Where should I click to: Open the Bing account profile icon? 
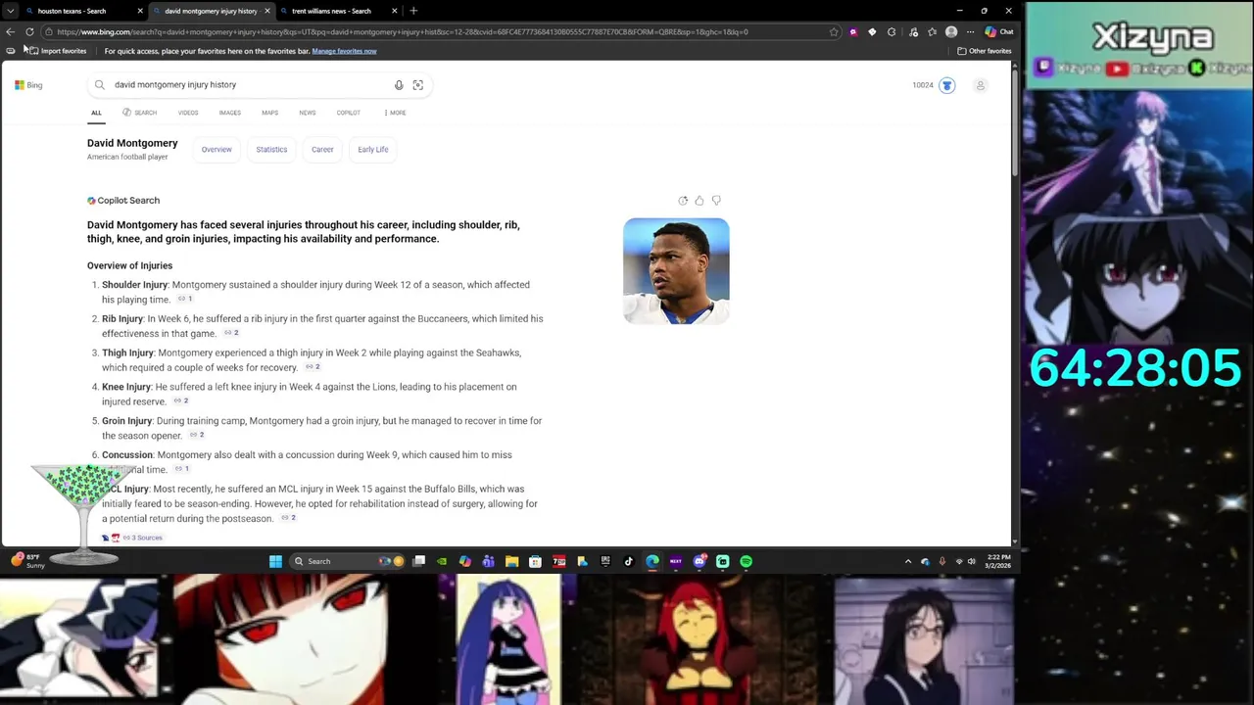(980, 85)
